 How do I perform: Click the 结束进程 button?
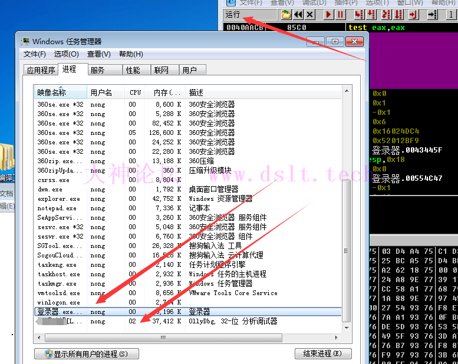coord(323,353)
